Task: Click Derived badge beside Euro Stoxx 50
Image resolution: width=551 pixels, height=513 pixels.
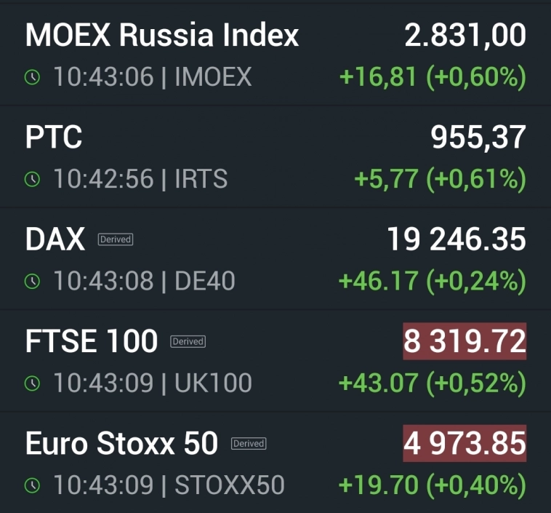Action: point(249,443)
